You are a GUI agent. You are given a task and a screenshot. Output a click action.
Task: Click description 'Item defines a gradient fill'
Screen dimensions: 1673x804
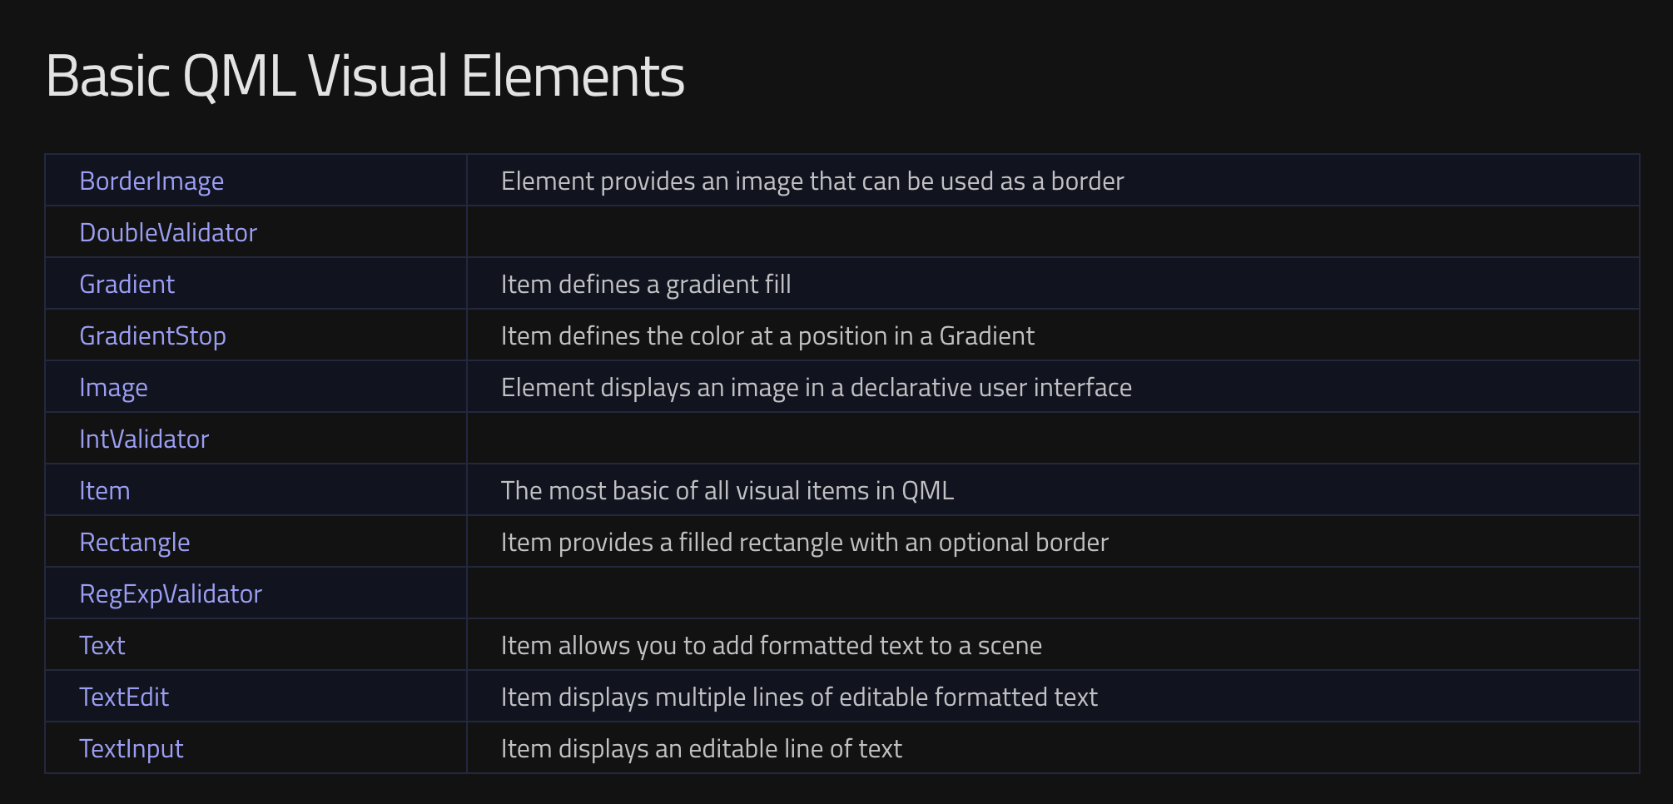(646, 285)
